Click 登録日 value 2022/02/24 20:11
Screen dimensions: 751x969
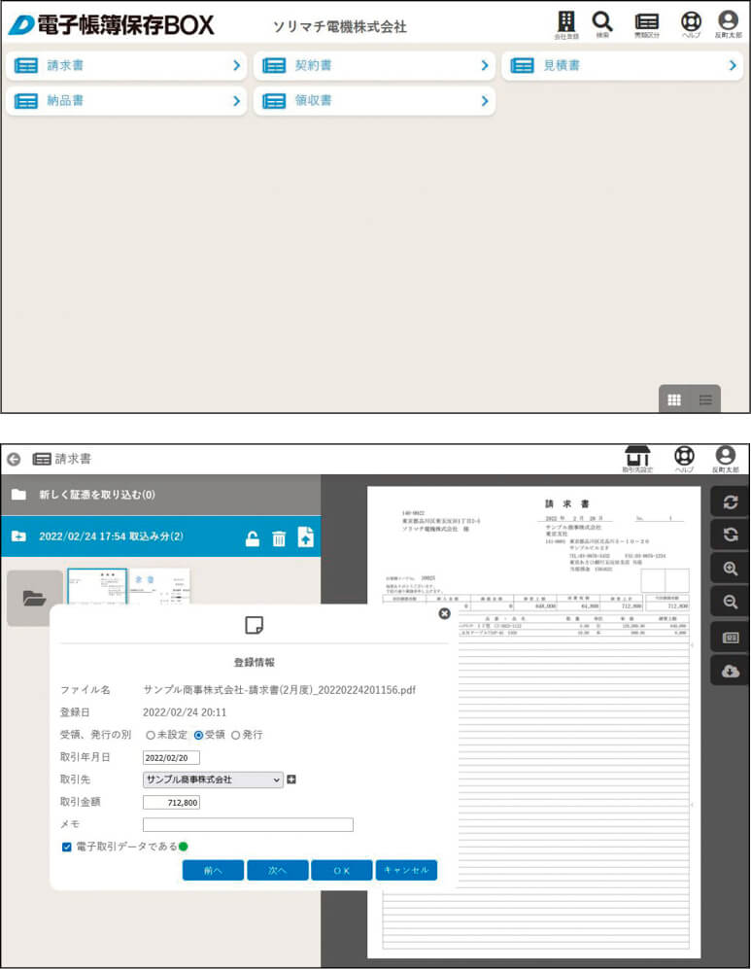(x=185, y=712)
